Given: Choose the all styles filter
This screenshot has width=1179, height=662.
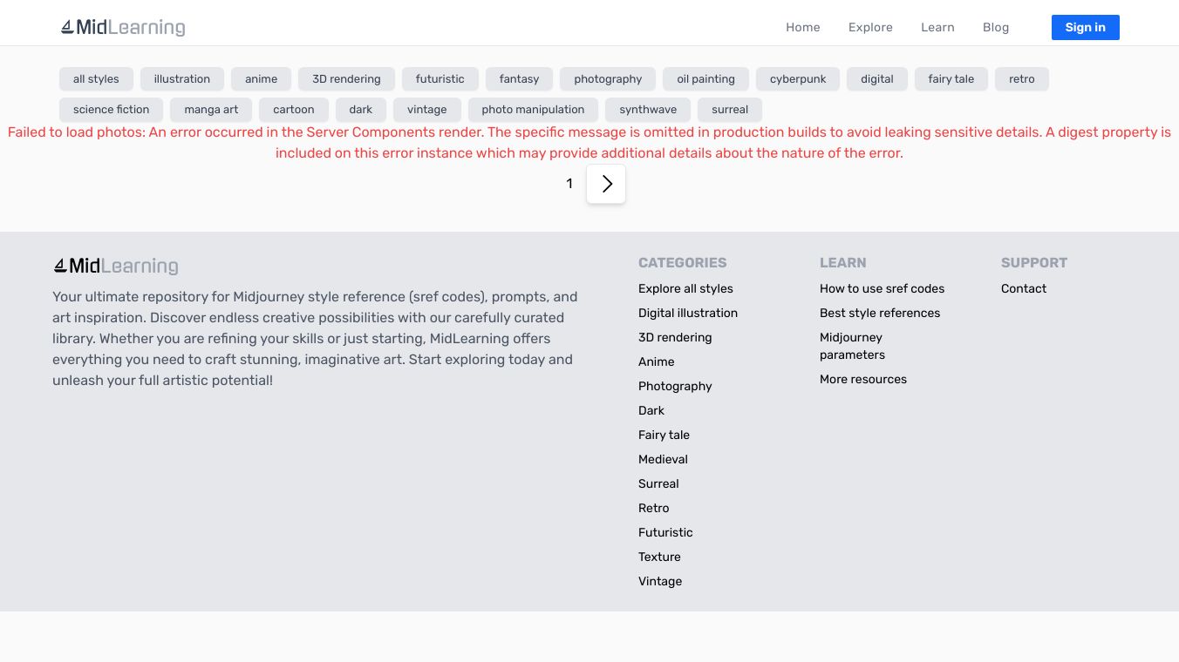Looking at the screenshot, I should [96, 79].
